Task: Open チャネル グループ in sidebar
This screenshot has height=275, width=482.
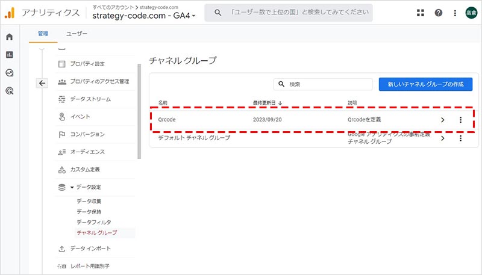Action: point(96,232)
